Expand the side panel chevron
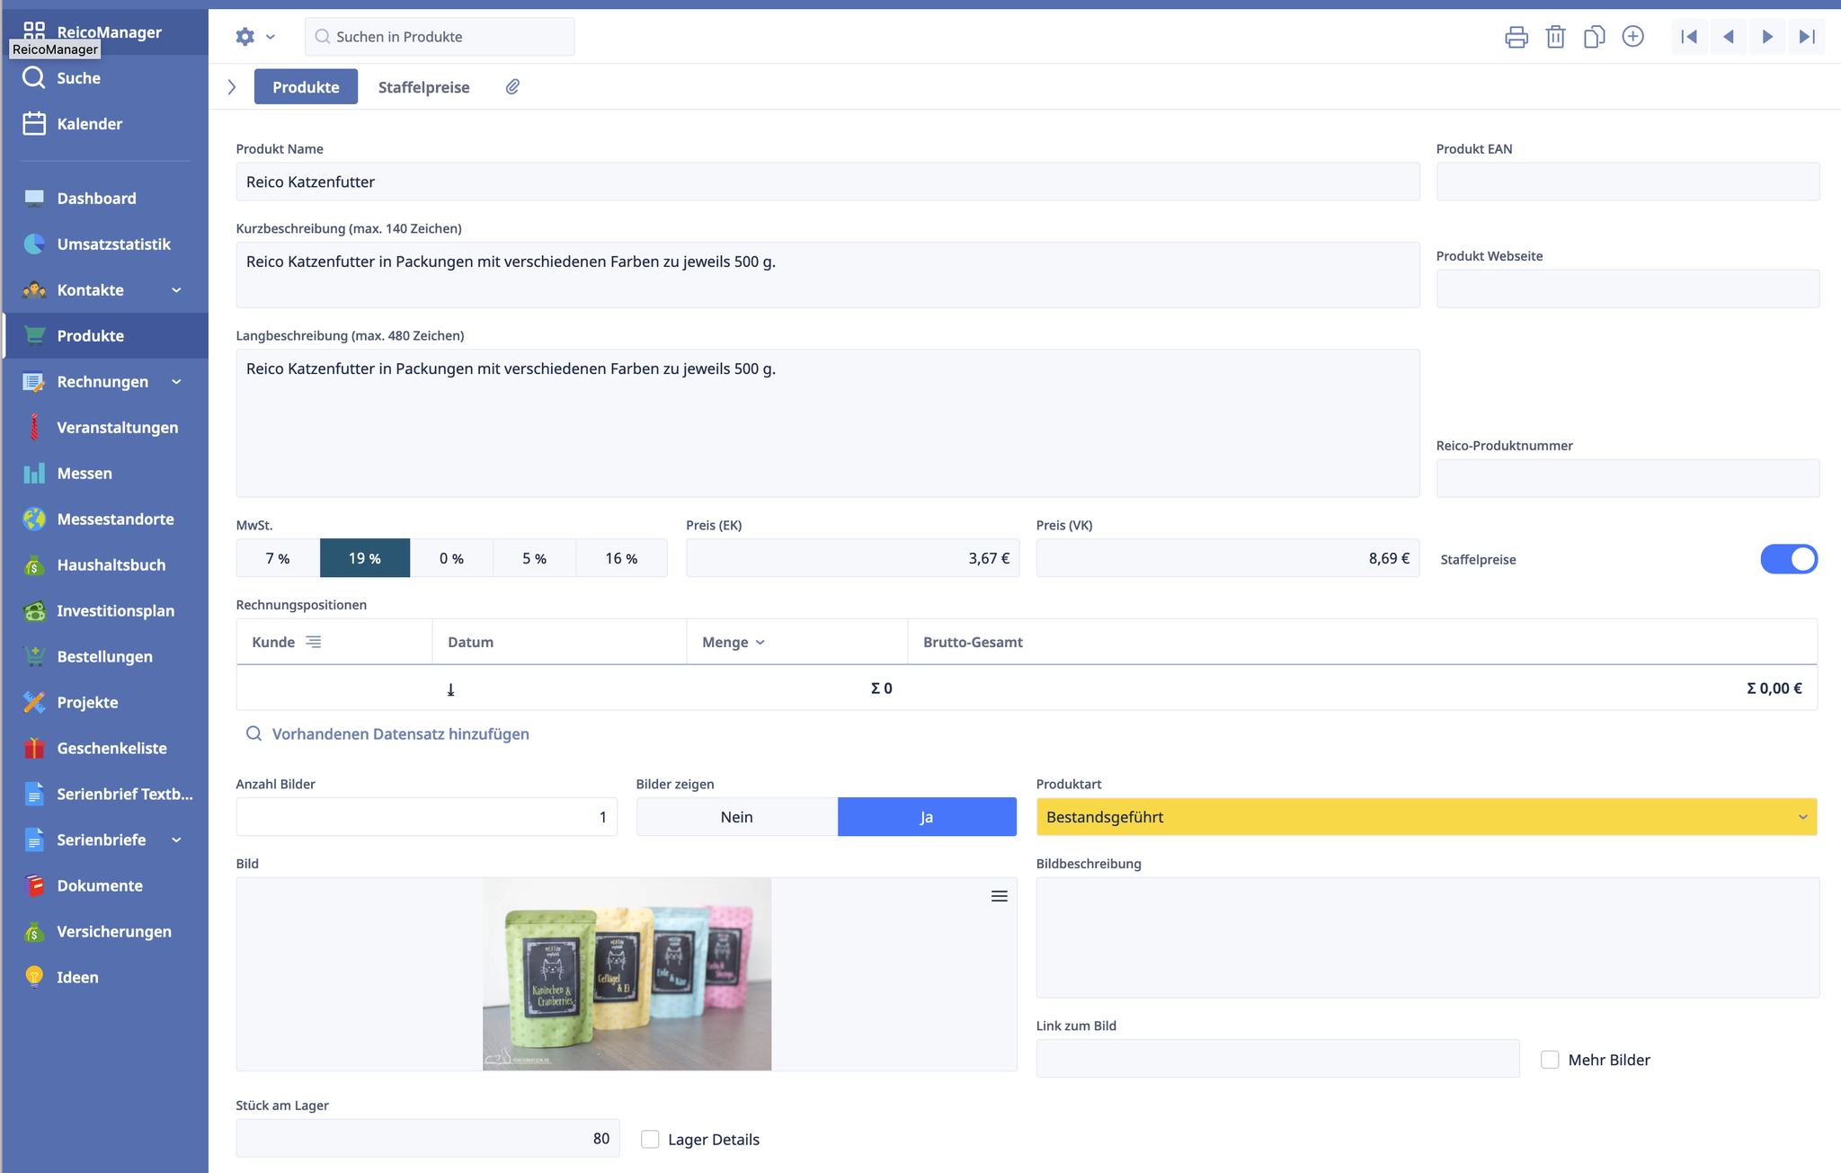The image size is (1841, 1173). tap(232, 86)
